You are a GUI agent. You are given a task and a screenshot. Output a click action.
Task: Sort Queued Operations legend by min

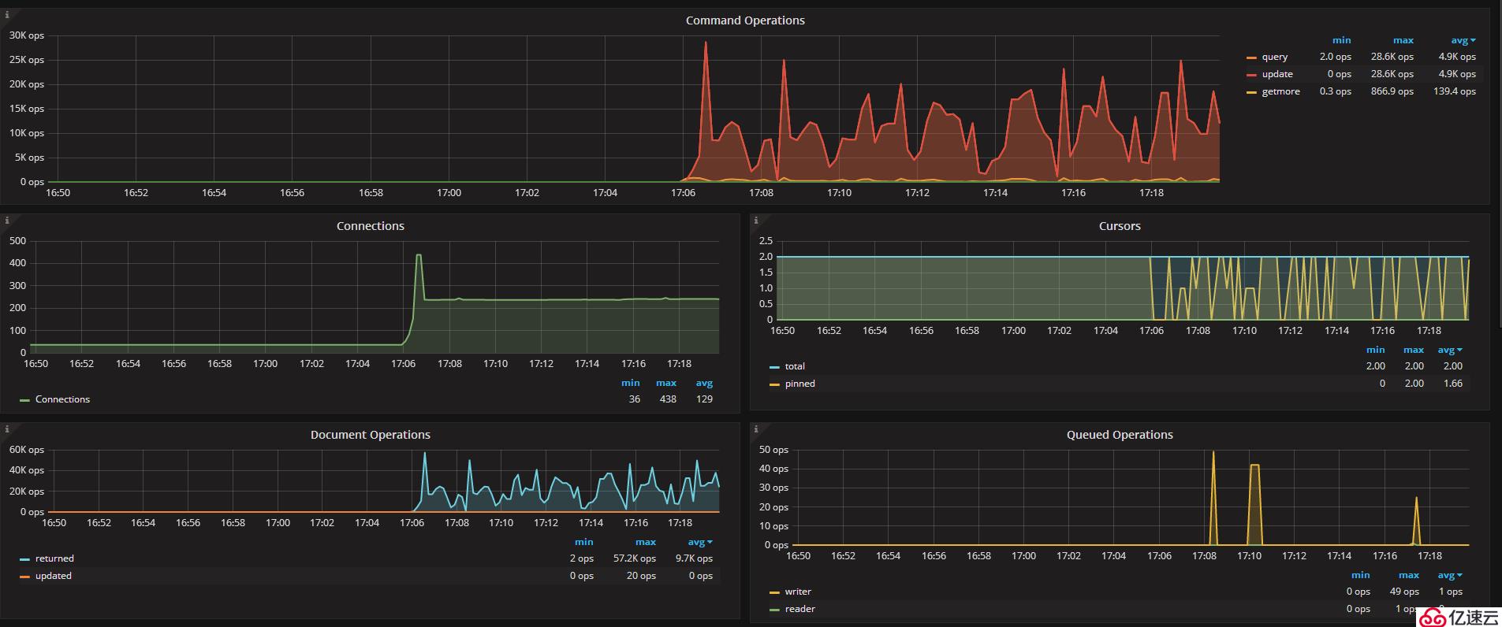(1361, 575)
